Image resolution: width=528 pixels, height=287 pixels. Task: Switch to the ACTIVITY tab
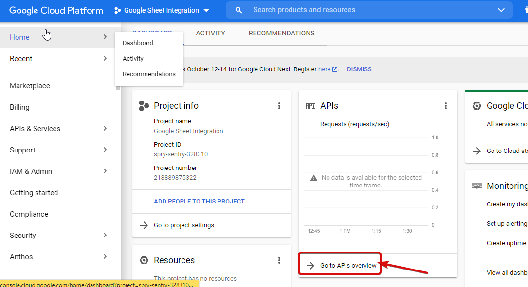point(210,34)
